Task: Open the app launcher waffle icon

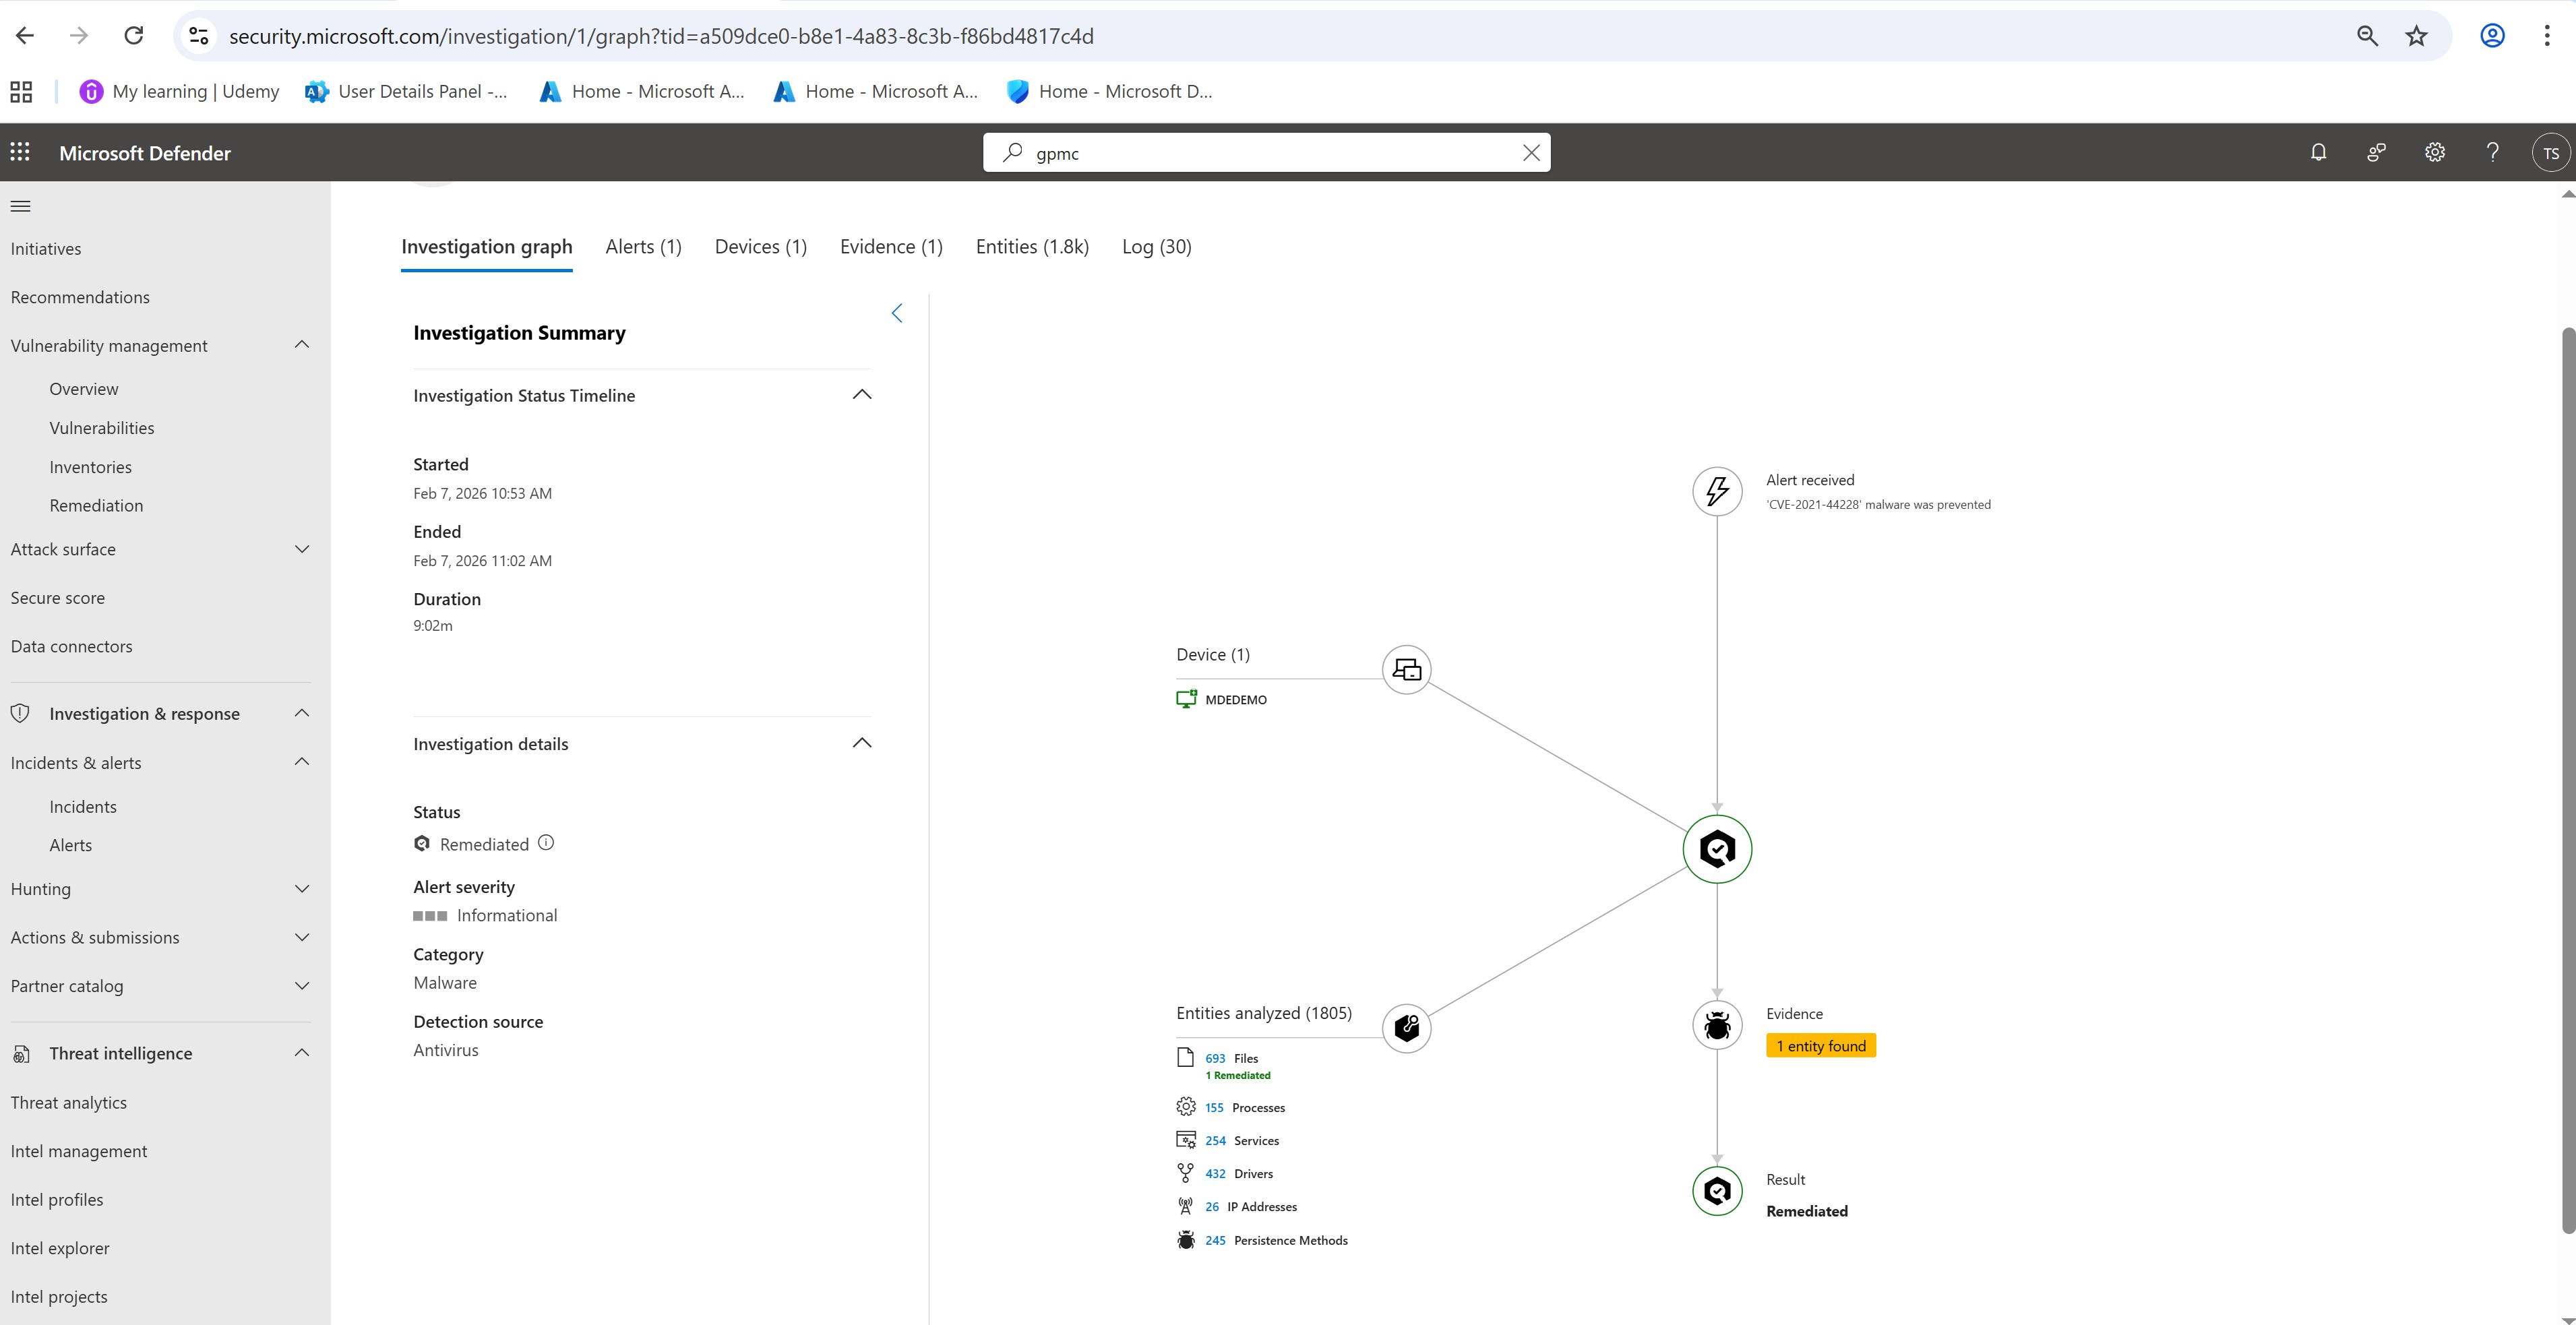Action: pyautogui.click(x=20, y=152)
